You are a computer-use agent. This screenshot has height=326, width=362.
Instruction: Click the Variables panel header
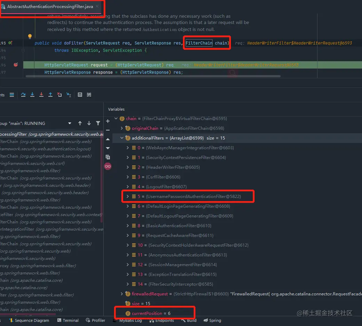[116, 109]
